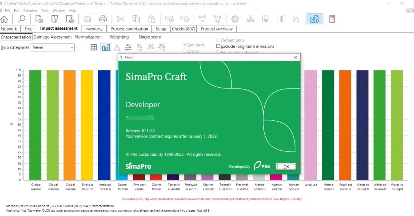
Task: Click the highlighted report viewer icon
Action: coord(314,19)
